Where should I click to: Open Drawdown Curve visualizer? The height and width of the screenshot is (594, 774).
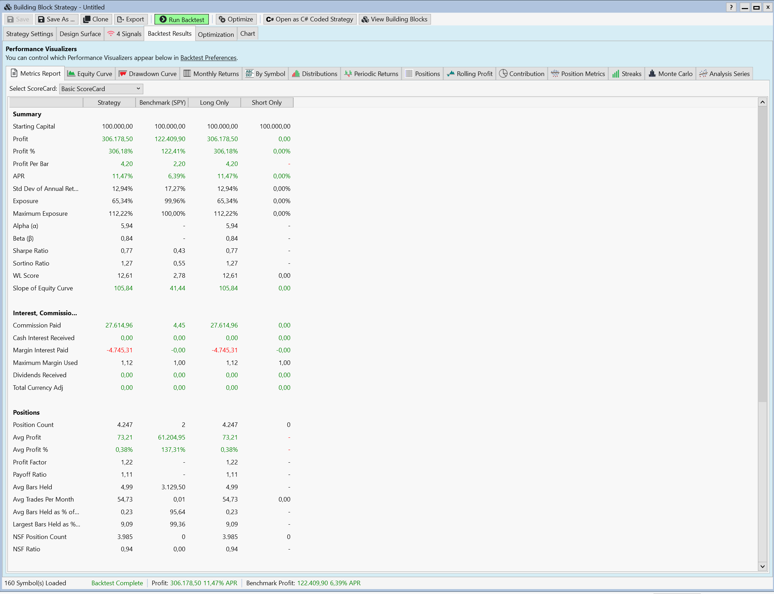pos(148,74)
